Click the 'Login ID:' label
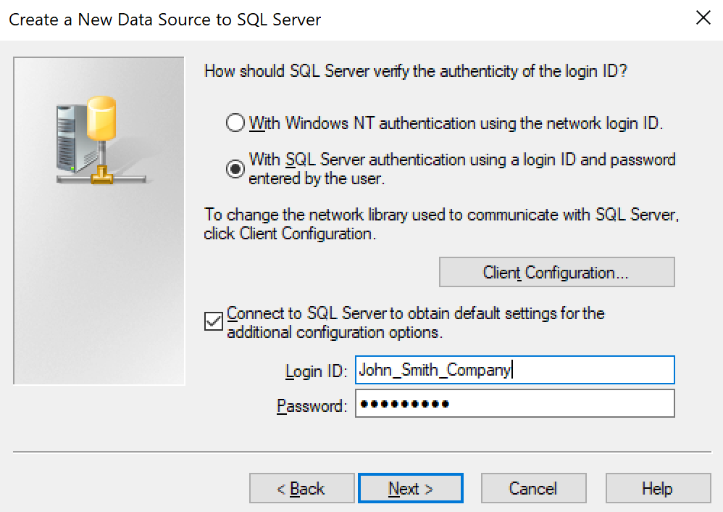The image size is (723, 512). (x=316, y=371)
